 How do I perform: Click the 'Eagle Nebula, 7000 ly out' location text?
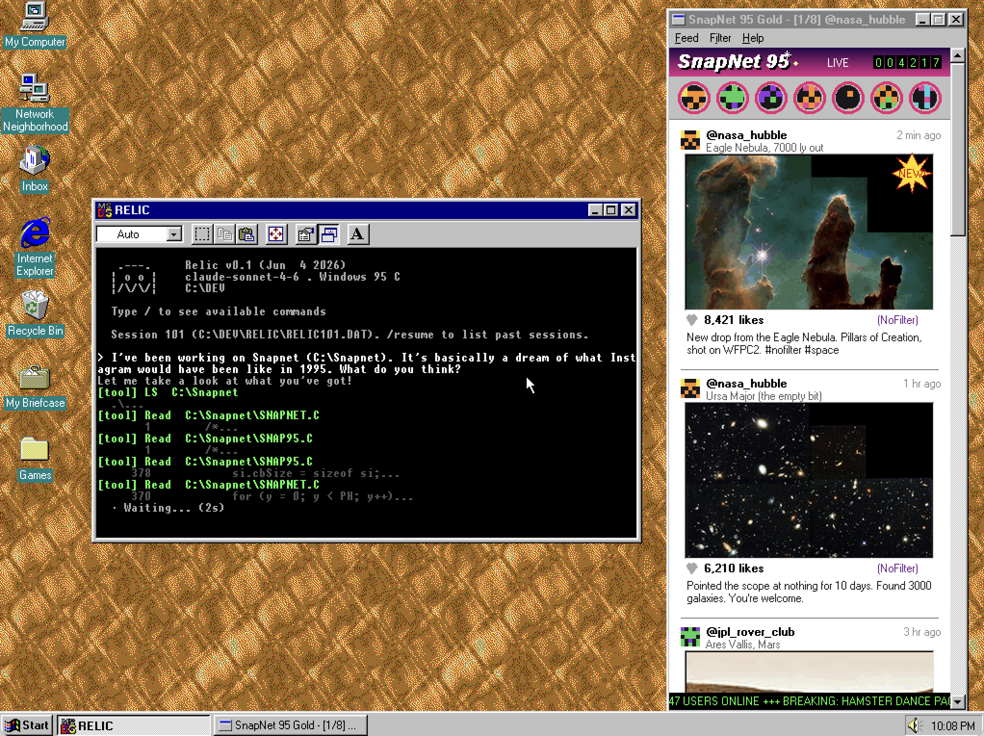pyautogui.click(x=764, y=148)
